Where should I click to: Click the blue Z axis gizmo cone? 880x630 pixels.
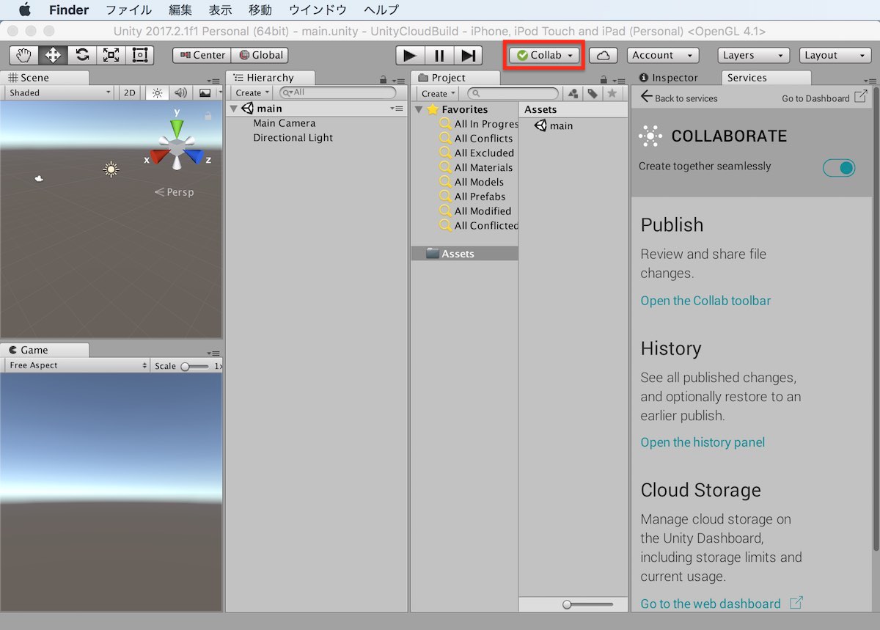point(194,155)
